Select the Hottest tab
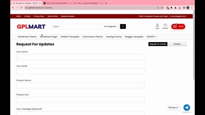 pyautogui.click(x=177, y=44)
